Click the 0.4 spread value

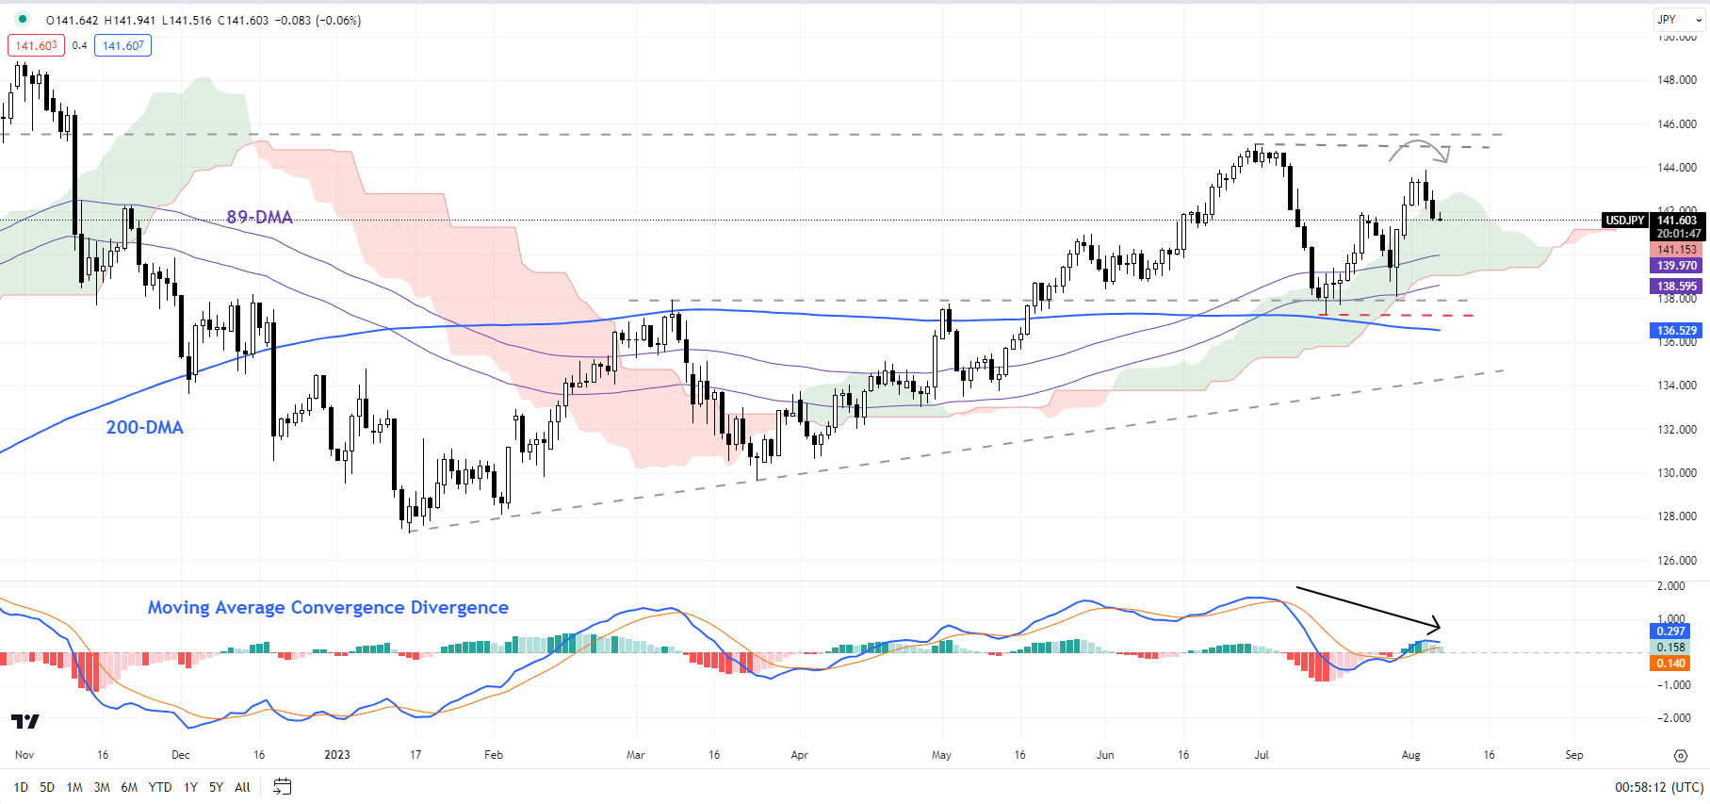coord(79,45)
